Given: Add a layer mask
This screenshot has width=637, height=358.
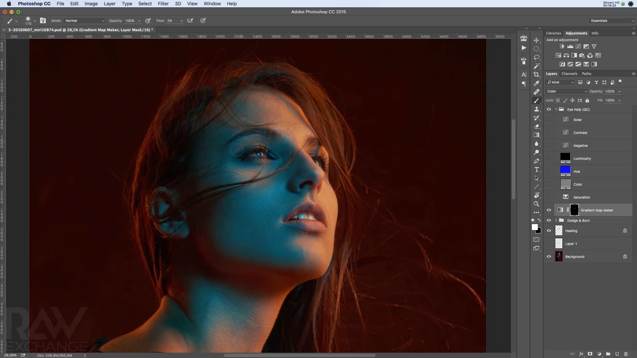Looking at the screenshot, I should (x=590, y=354).
